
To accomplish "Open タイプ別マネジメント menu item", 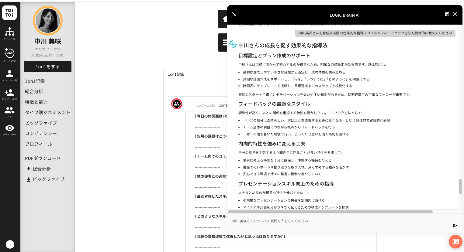I will pos(47,112).
